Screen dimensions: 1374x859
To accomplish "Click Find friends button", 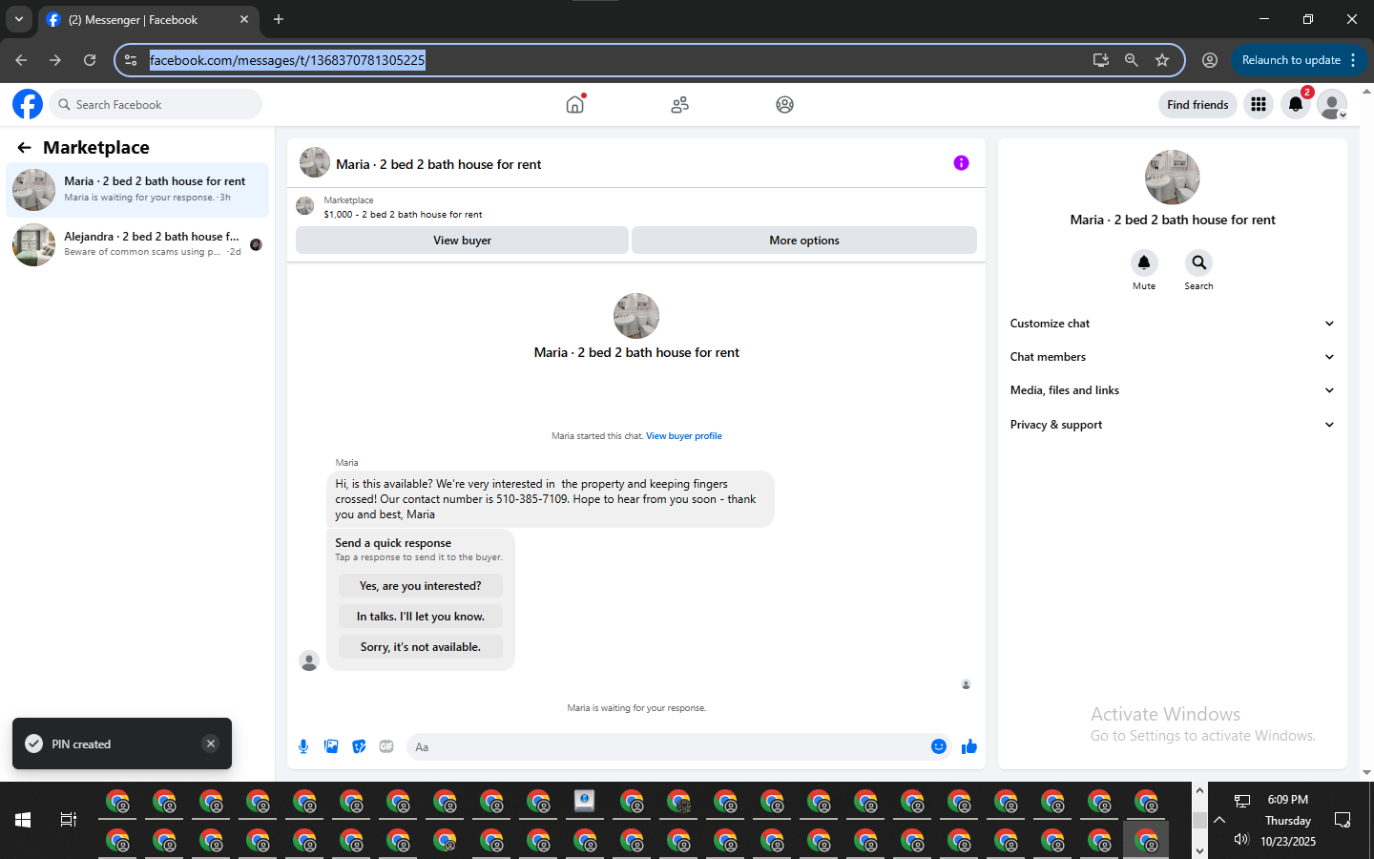I will tap(1197, 104).
